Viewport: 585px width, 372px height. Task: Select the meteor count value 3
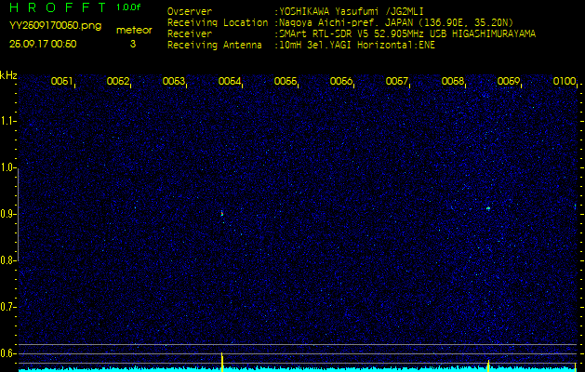[132, 44]
